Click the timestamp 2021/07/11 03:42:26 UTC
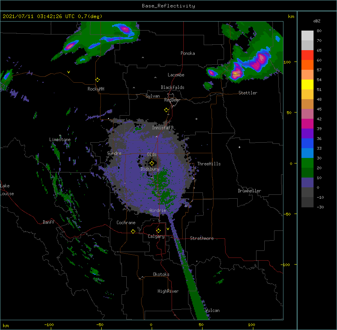 click(x=39, y=16)
